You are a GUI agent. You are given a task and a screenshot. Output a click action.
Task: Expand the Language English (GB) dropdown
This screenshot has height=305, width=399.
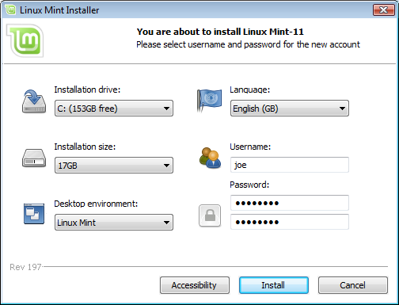[290, 109]
